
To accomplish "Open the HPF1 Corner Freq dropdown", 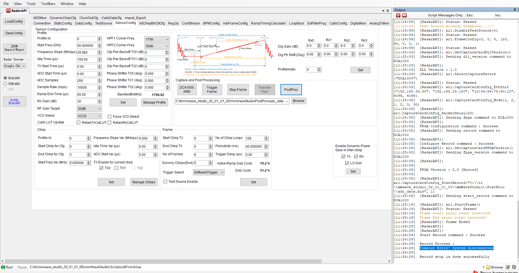I will click(x=157, y=39).
